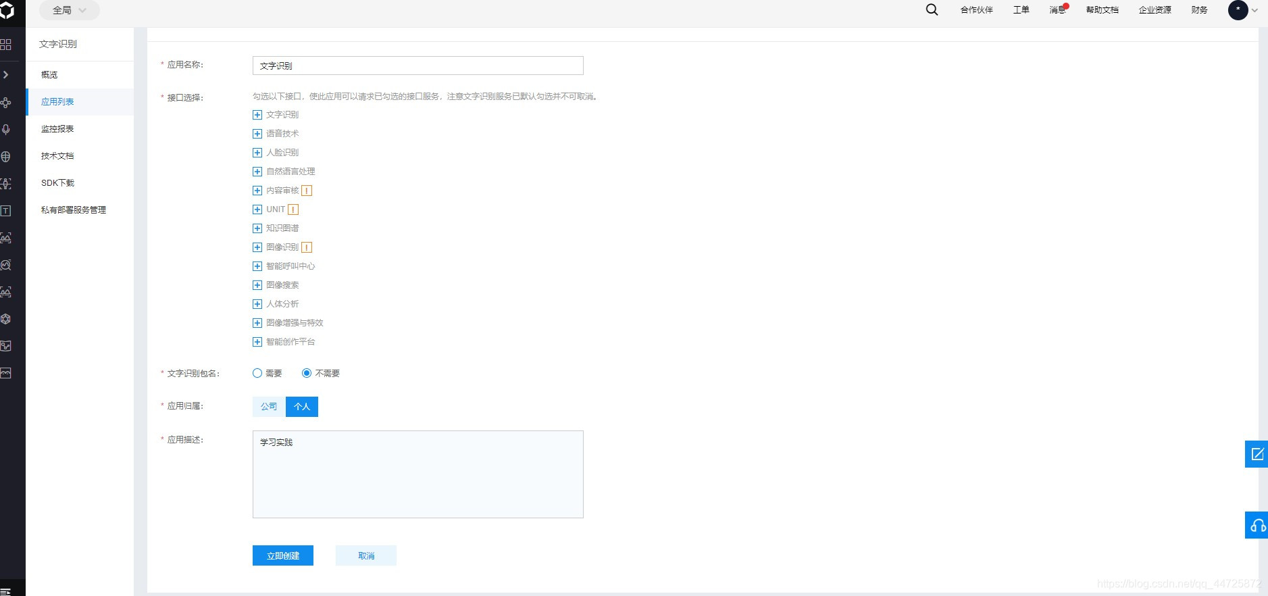The image size is (1268, 596).
Task: Open 技术文档 in side menu
Action: [80, 156]
